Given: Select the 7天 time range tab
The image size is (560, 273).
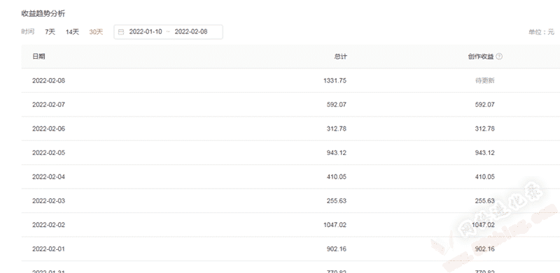Looking at the screenshot, I should [x=50, y=31].
